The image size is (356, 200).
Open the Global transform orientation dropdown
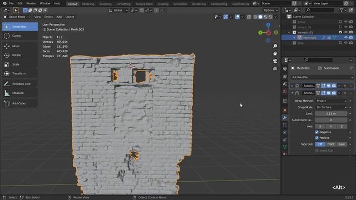118,11
